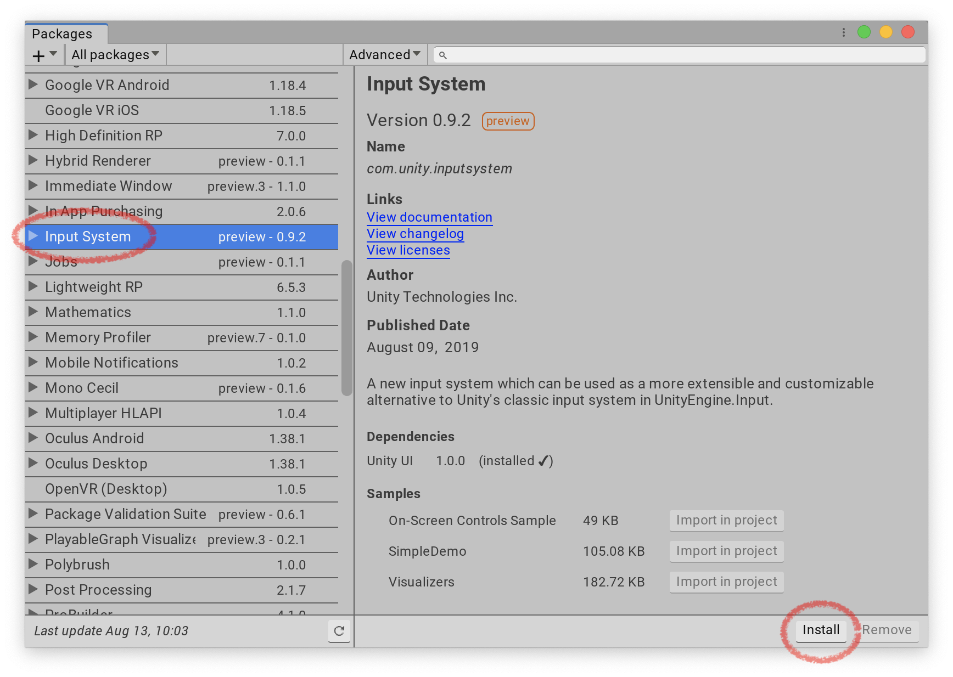The image size is (953, 677).
Task: Click the refresh packages icon
Action: pos(339,631)
